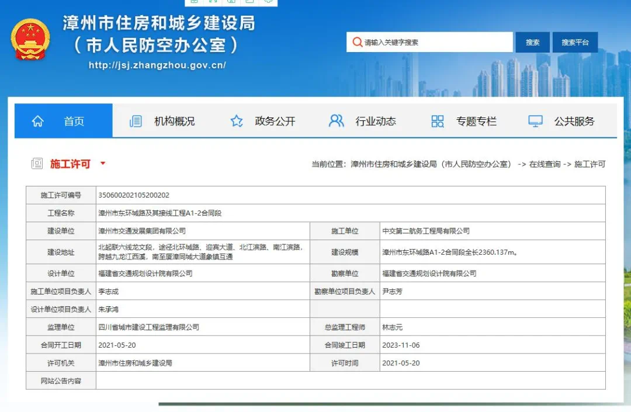Click the national emblem logo
The image size is (631, 412).
30,39
